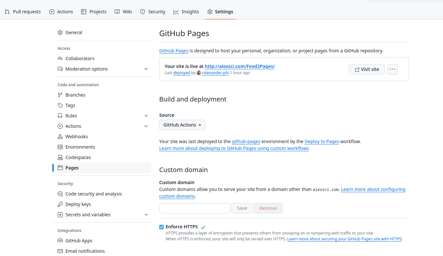Image resolution: width=443 pixels, height=256 pixels.
Task: Go to the Projects tab
Action: click(94, 12)
